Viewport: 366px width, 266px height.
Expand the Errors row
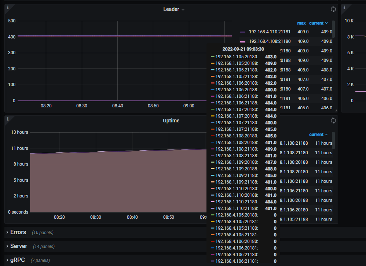(x=18, y=232)
